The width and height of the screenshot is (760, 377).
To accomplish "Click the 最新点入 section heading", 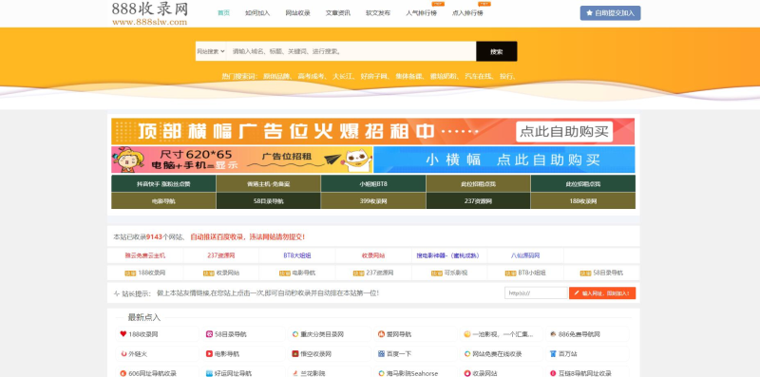I will [144, 317].
